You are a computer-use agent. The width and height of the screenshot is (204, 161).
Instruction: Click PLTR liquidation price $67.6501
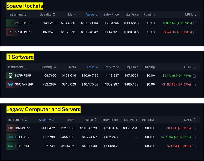click(x=131, y=75)
